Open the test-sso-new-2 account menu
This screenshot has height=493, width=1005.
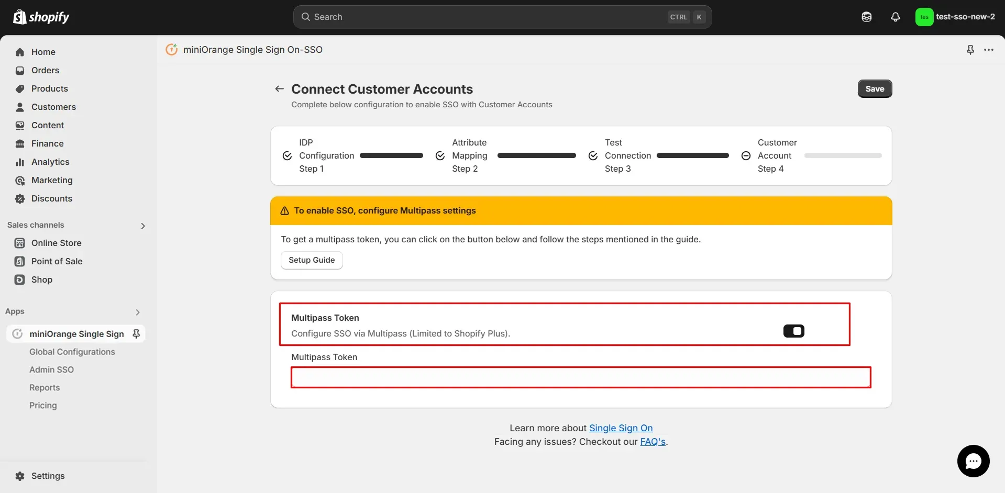956,17
